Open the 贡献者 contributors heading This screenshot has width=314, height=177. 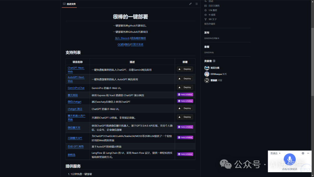(208, 61)
